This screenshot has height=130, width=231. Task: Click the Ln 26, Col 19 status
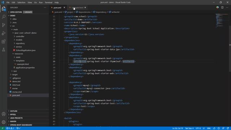click(x=177, y=128)
